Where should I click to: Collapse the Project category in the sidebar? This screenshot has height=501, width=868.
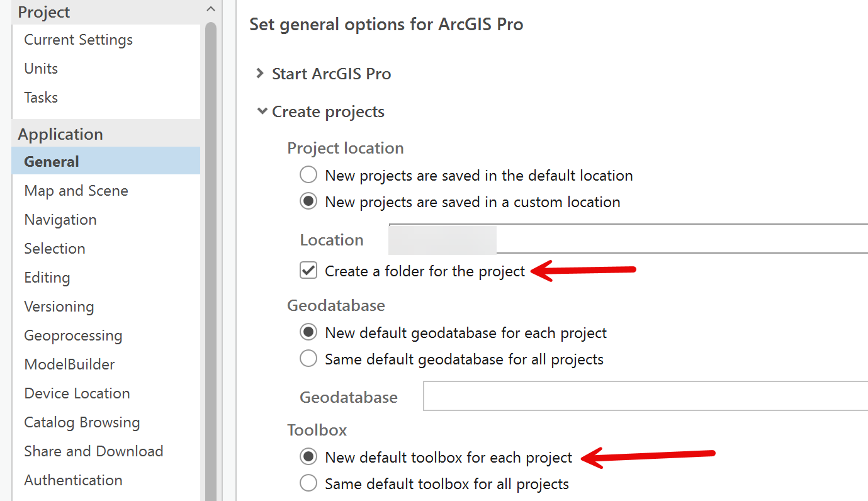point(210,9)
